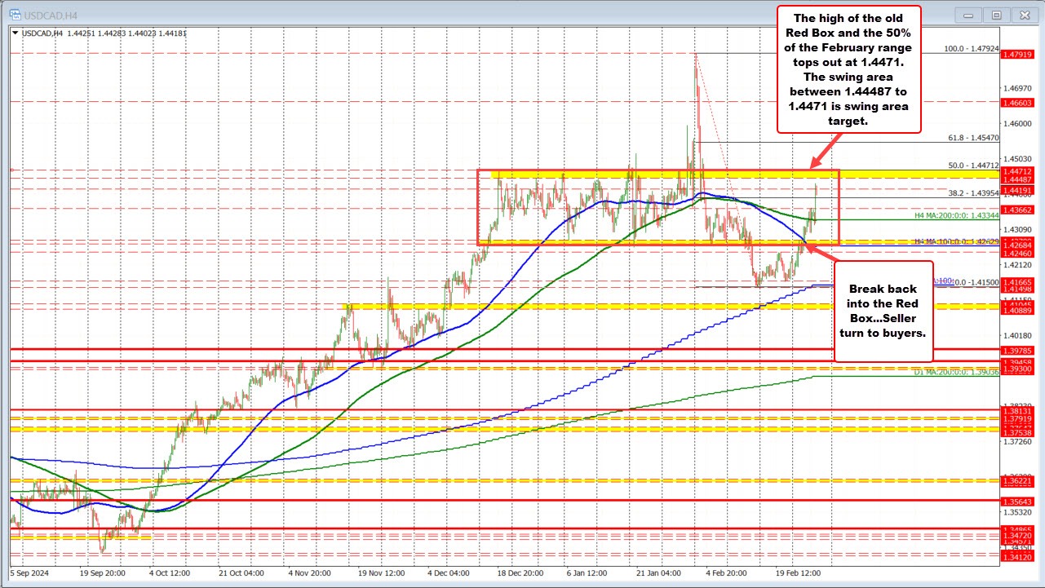
Task: Click the minimize icon on the chart window
Action: 968,14
